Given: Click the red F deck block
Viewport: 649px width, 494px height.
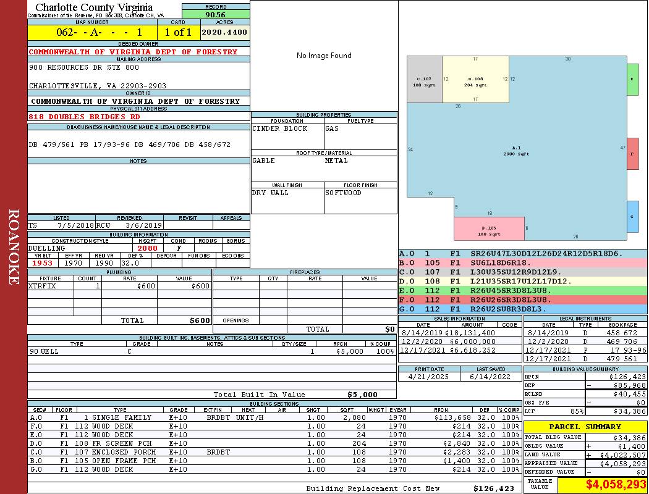Looking at the screenshot, I should (632, 153).
